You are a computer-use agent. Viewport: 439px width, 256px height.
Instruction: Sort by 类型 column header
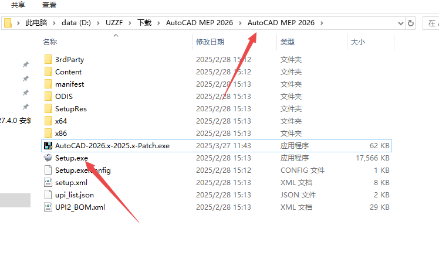[x=288, y=42]
